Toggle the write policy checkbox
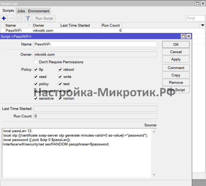Viewport: 206px width, 186px height. click(x=60, y=77)
